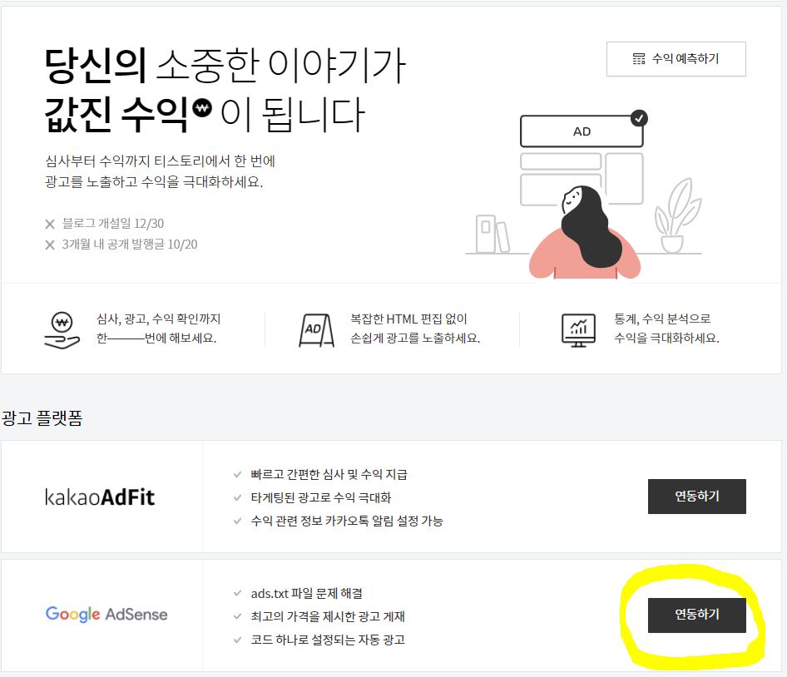Click checkmark beside 카카오톡 알림 설정 가능
Screen dimensions: 787x677
pos(237,521)
